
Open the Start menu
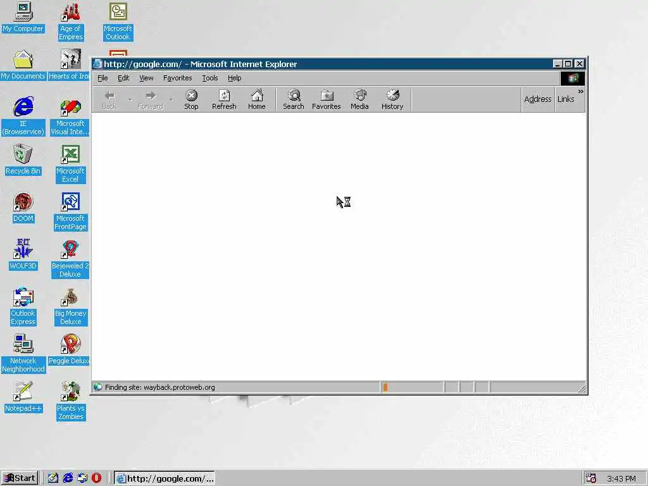coord(20,478)
